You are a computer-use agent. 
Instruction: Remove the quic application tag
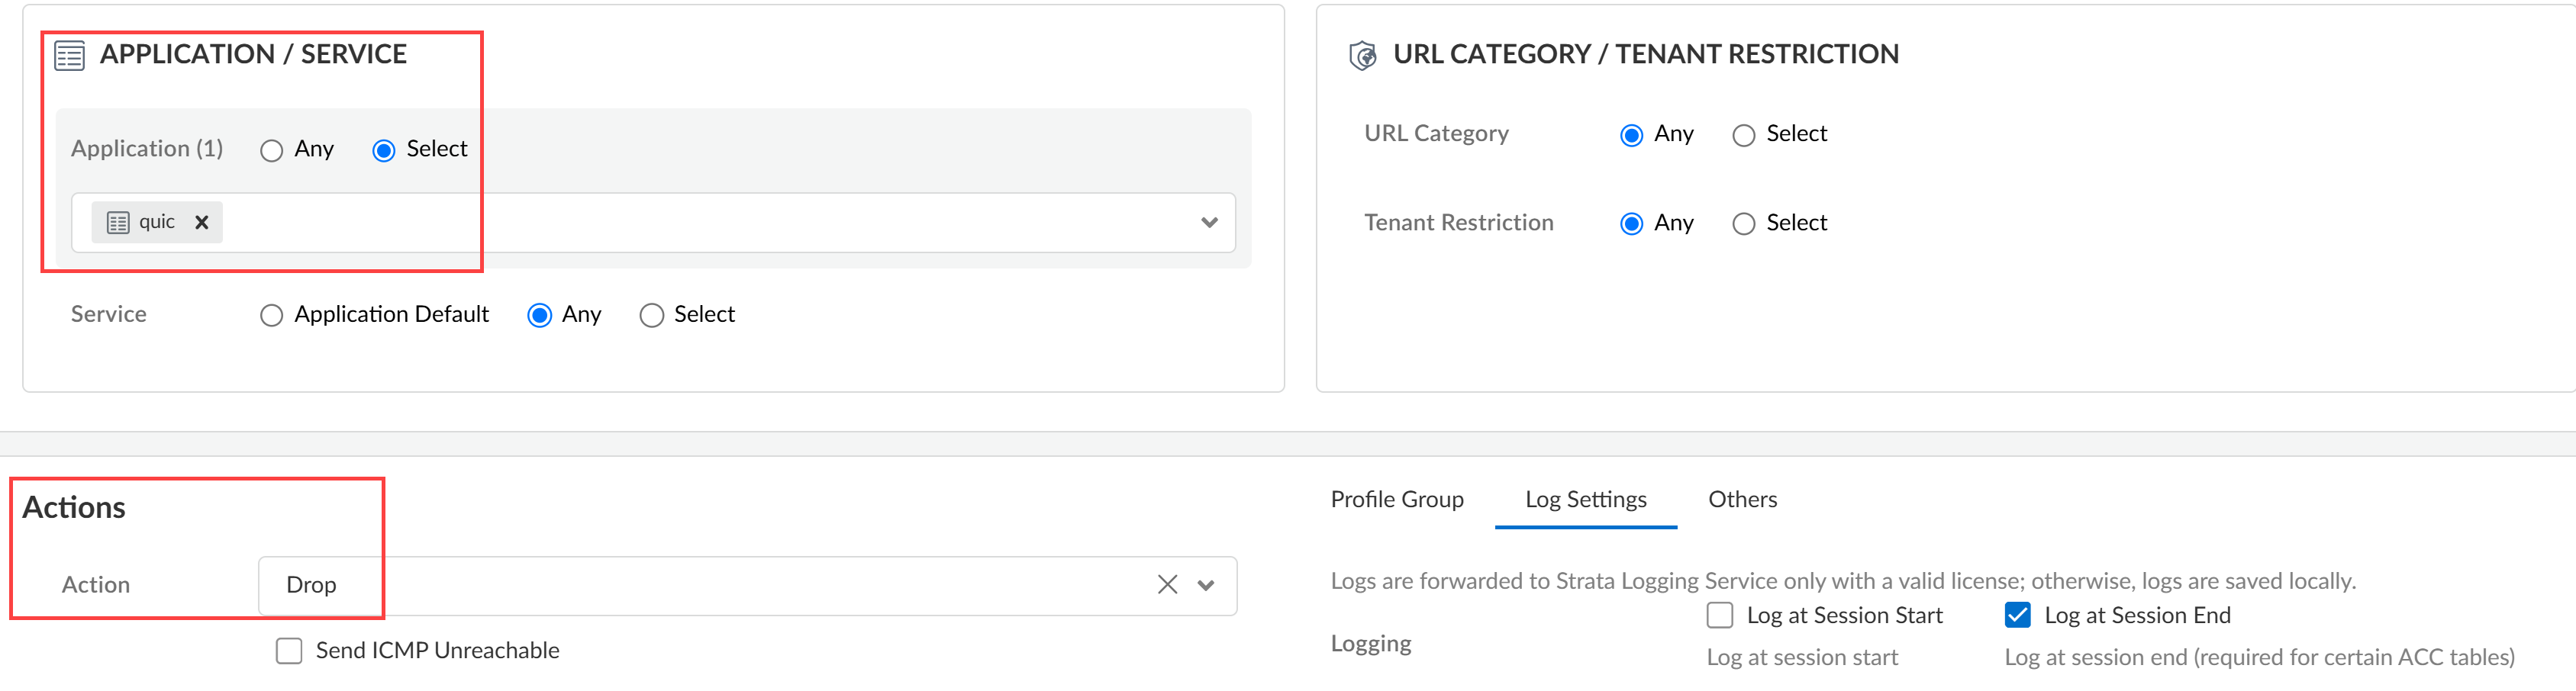pos(202,223)
